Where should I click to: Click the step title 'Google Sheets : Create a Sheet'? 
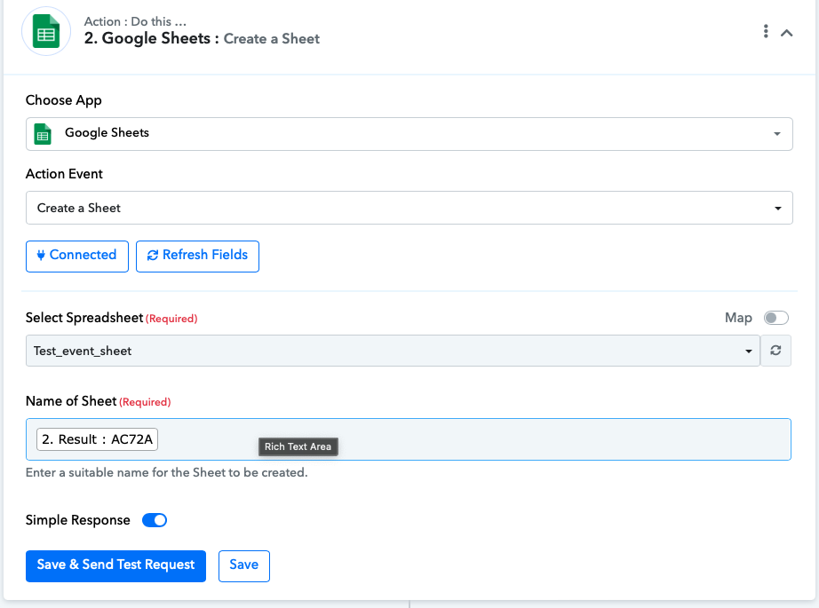(202, 39)
